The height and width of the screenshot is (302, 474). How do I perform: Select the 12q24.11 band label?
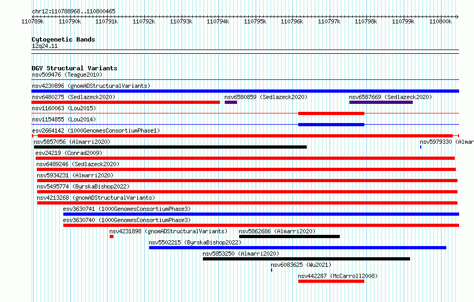click(x=45, y=46)
